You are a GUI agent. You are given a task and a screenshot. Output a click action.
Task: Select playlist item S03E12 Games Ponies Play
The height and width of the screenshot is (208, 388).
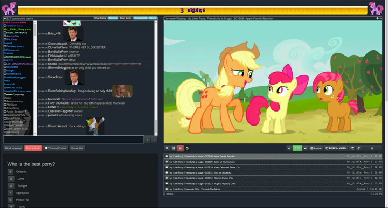pos(273,178)
